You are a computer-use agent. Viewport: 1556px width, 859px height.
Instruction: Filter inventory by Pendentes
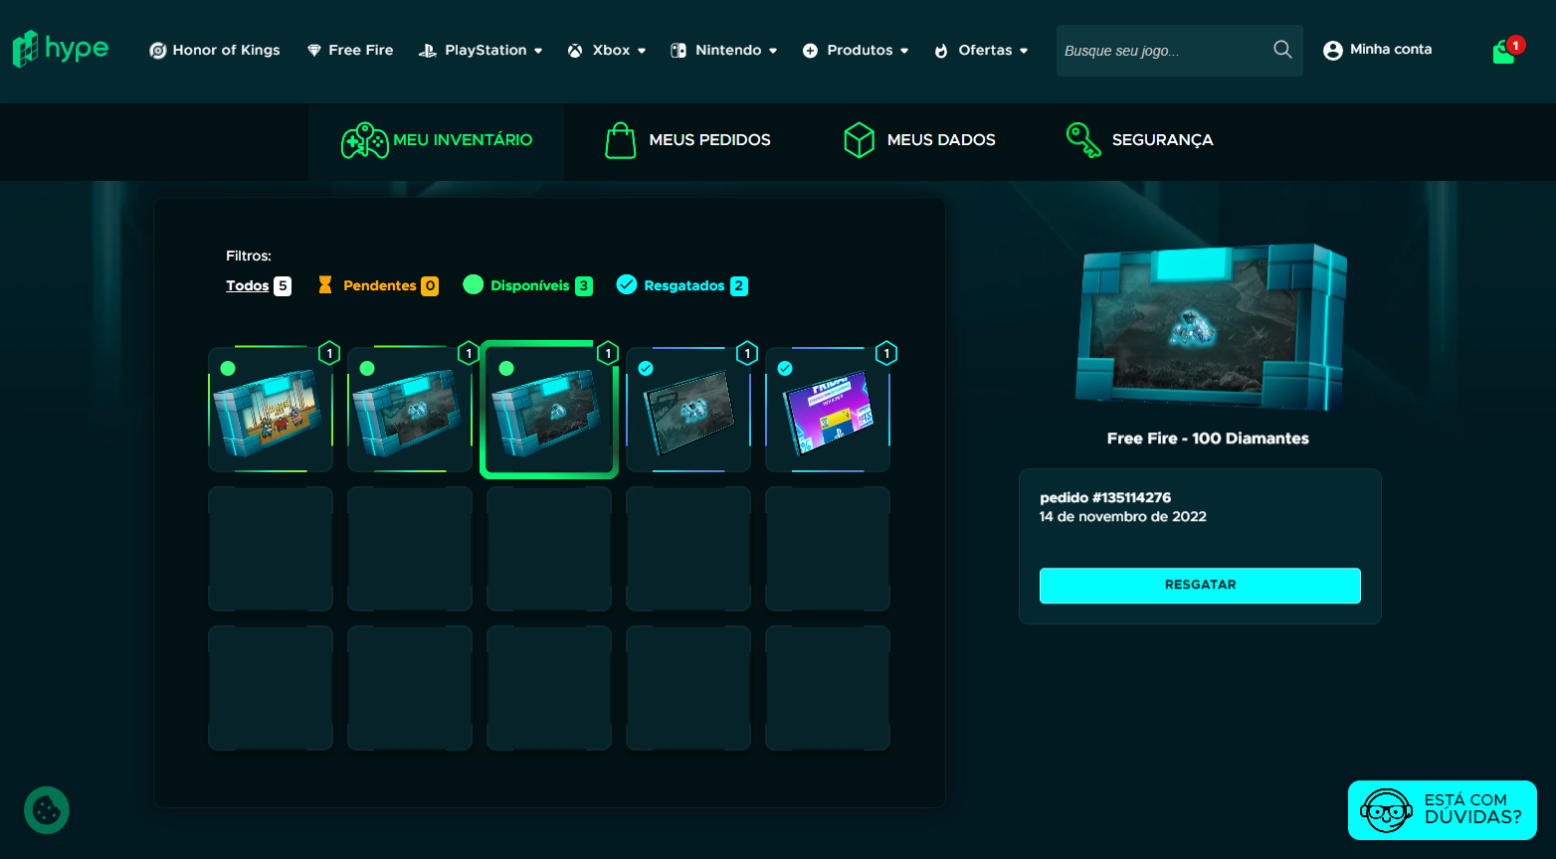click(379, 285)
